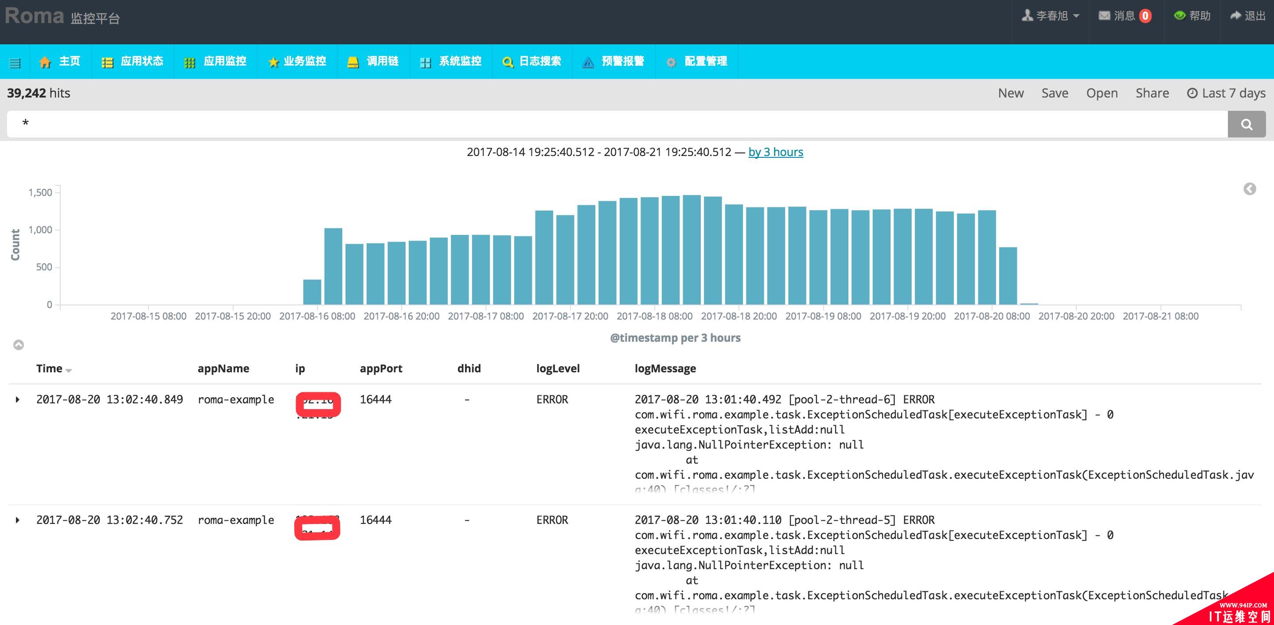Viewport: 1274px width, 625px height.
Task: Click 16444 in the 13:02:40.752 row
Action: tap(375, 520)
